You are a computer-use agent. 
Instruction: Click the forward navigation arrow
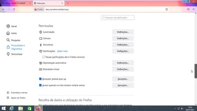[x=9, y=10]
